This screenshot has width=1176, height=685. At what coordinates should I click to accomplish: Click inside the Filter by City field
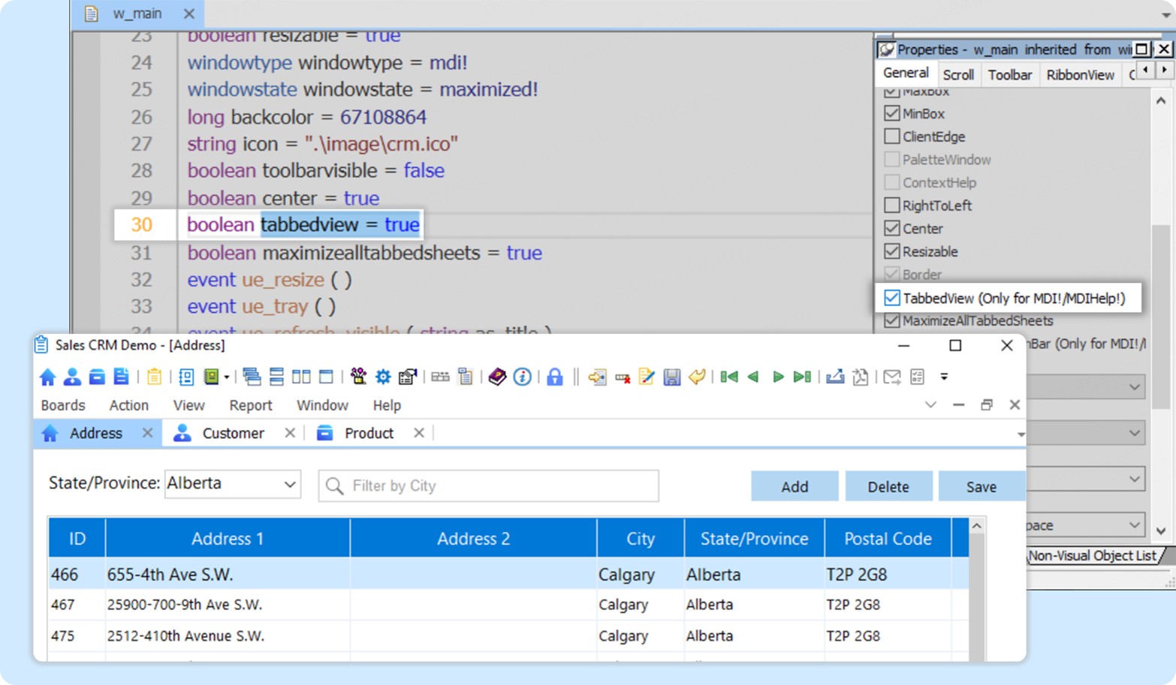(488, 485)
